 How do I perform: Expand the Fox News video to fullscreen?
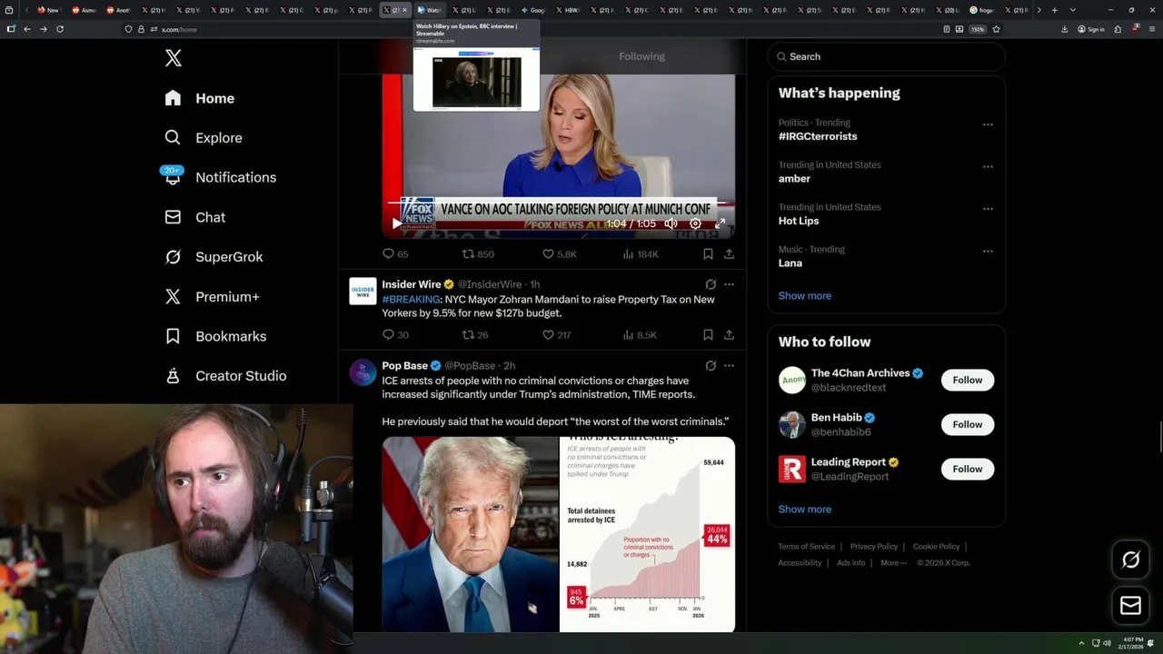720,223
